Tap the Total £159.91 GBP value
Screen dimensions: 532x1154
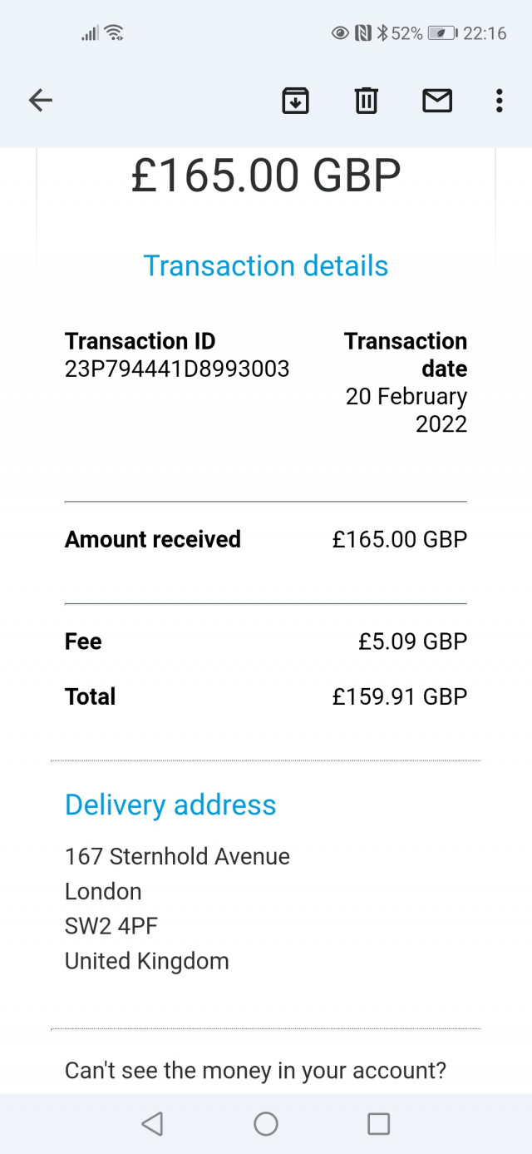coord(400,696)
